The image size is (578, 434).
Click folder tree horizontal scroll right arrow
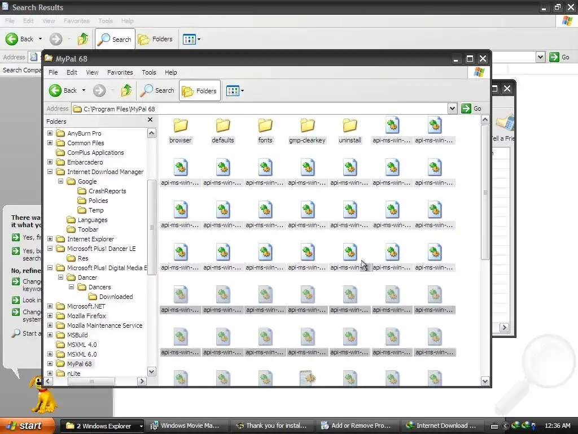[x=142, y=381]
